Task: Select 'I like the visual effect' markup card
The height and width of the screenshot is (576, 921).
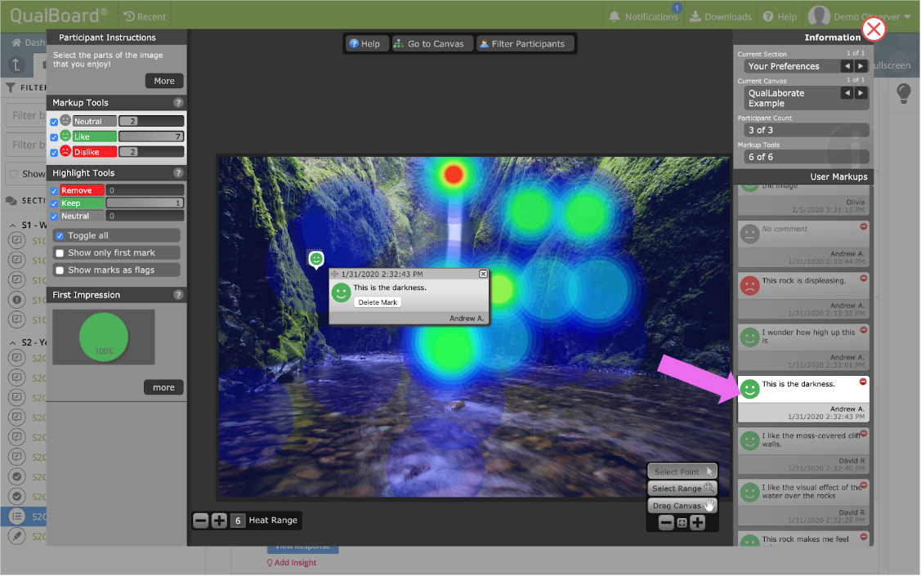Action: pos(803,502)
